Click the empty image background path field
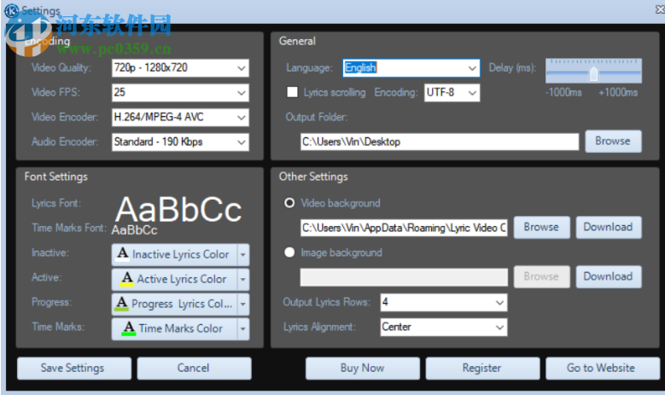 pyautogui.click(x=404, y=277)
